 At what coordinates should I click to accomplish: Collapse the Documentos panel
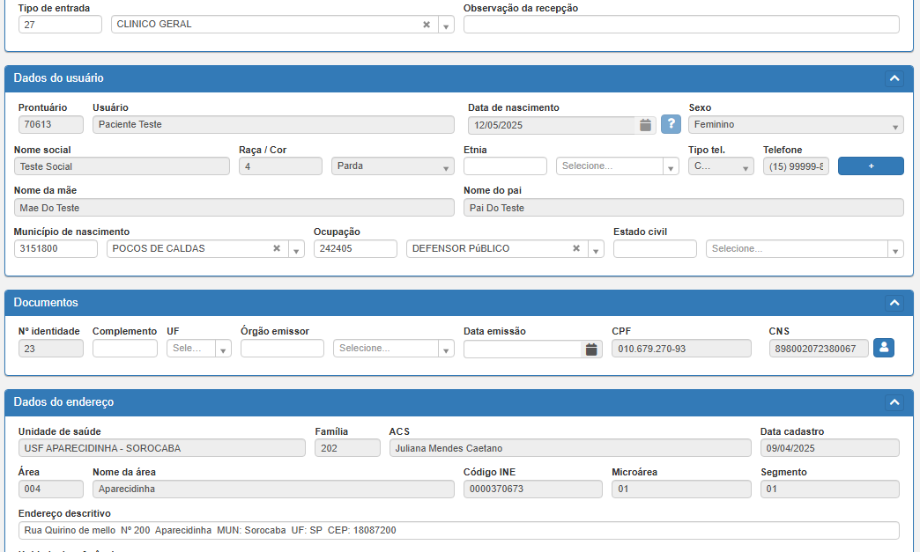click(x=894, y=303)
